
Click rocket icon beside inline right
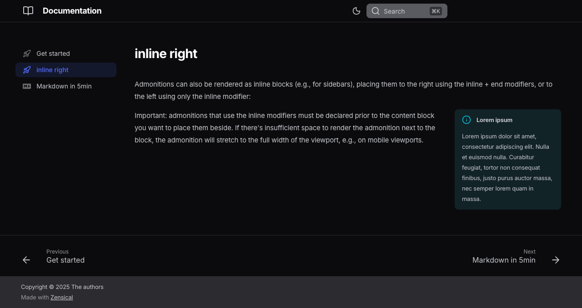27,70
